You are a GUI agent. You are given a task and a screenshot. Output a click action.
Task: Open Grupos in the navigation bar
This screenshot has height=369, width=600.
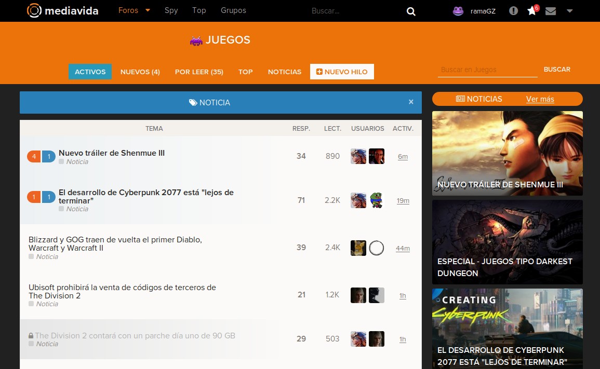click(x=233, y=10)
